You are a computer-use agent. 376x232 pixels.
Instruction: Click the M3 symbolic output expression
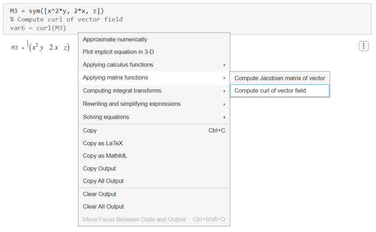[x=49, y=48]
